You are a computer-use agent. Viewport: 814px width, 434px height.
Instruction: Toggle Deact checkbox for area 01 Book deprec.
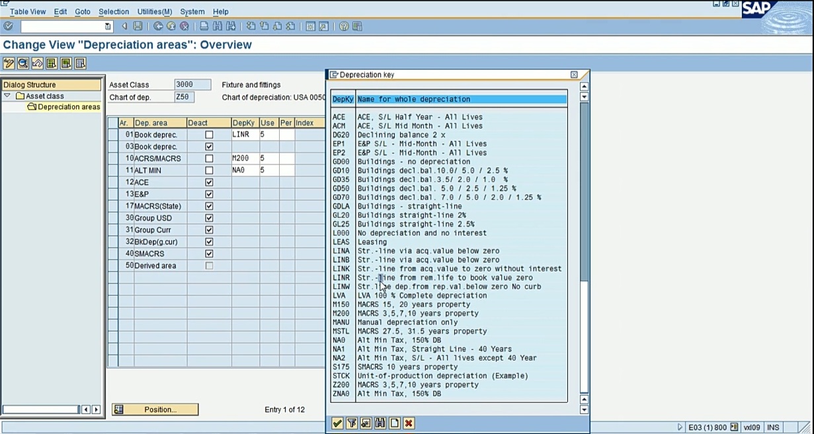pyautogui.click(x=209, y=135)
